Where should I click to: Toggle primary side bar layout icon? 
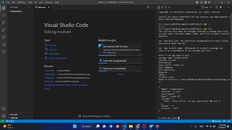tap(197, 3)
